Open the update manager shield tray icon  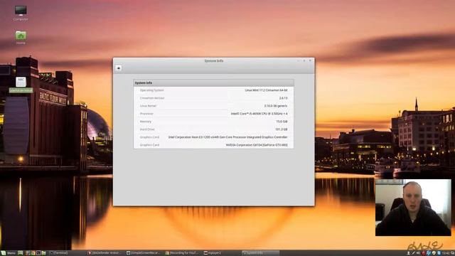coord(434,253)
